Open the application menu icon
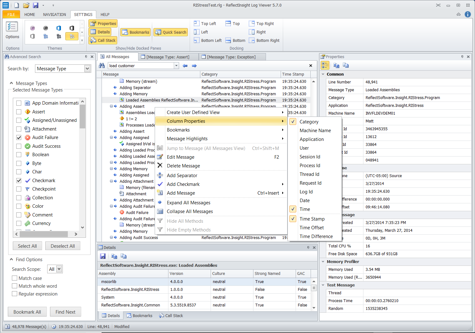475x333 pixels. coord(5,5)
